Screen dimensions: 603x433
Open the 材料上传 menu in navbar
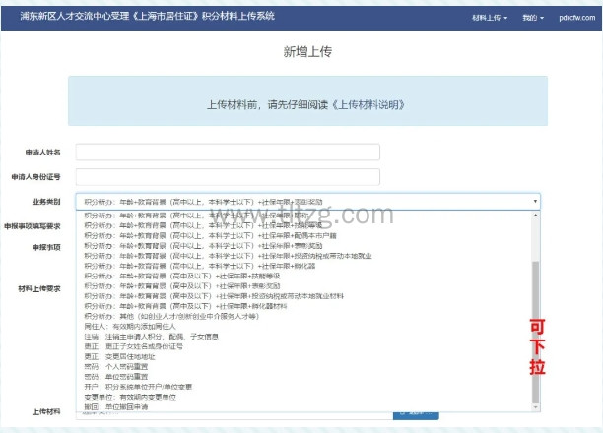[489, 18]
